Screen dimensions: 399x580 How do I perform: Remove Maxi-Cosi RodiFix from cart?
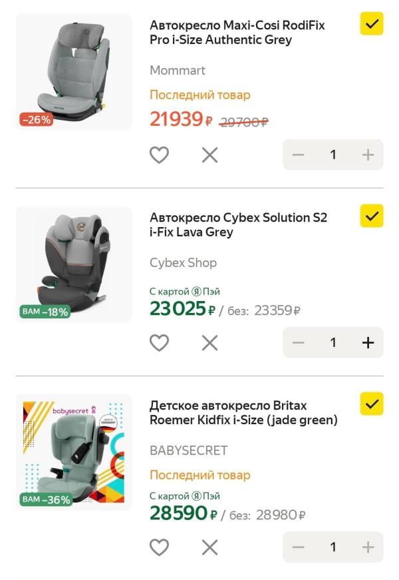click(x=209, y=155)
